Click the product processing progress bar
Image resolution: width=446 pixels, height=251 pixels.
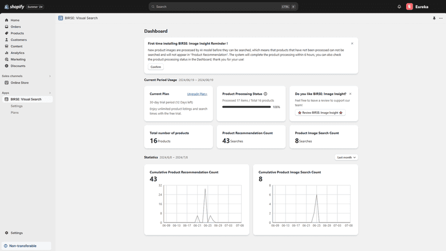tap(246, 107)
